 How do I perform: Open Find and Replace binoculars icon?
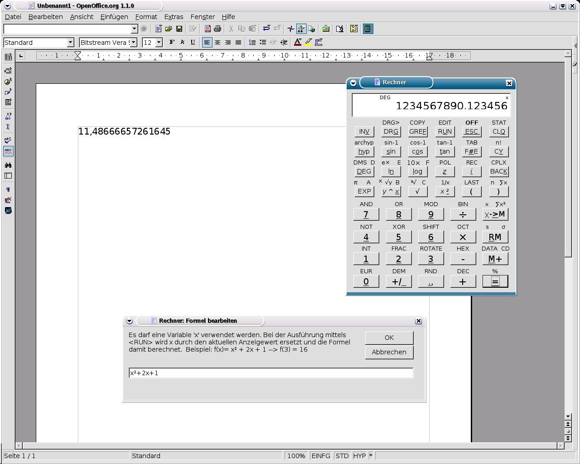click(x=8, y=165)
